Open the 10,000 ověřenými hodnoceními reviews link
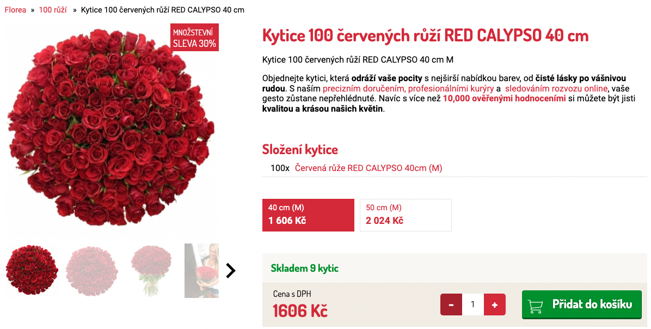 (504, 99)
